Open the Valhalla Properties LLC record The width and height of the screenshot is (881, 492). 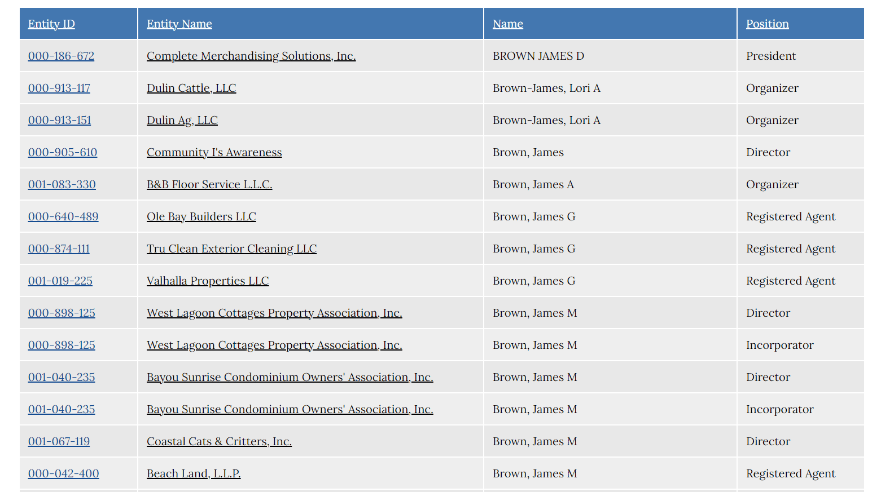point(208,281)
